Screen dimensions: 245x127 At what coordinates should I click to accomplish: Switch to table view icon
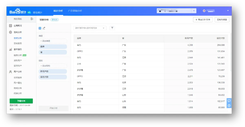[40, 28]
